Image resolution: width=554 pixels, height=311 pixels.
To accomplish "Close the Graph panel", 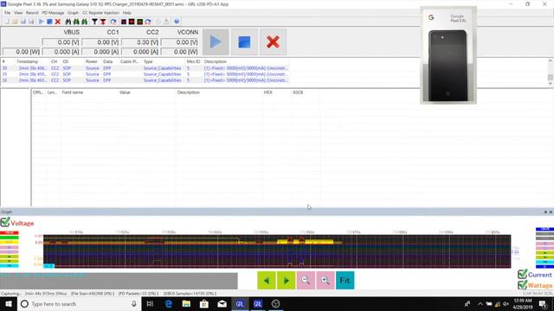I will [x=551, y=212].
